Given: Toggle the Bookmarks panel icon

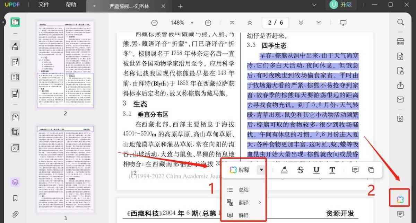Looking at the screenshot, I should (15, 198).
